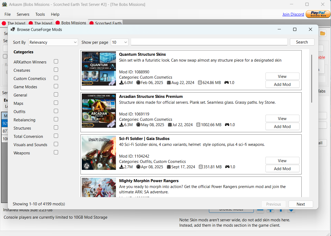Add the Arcadian Structure Skins Premium mod

(282, 126)
